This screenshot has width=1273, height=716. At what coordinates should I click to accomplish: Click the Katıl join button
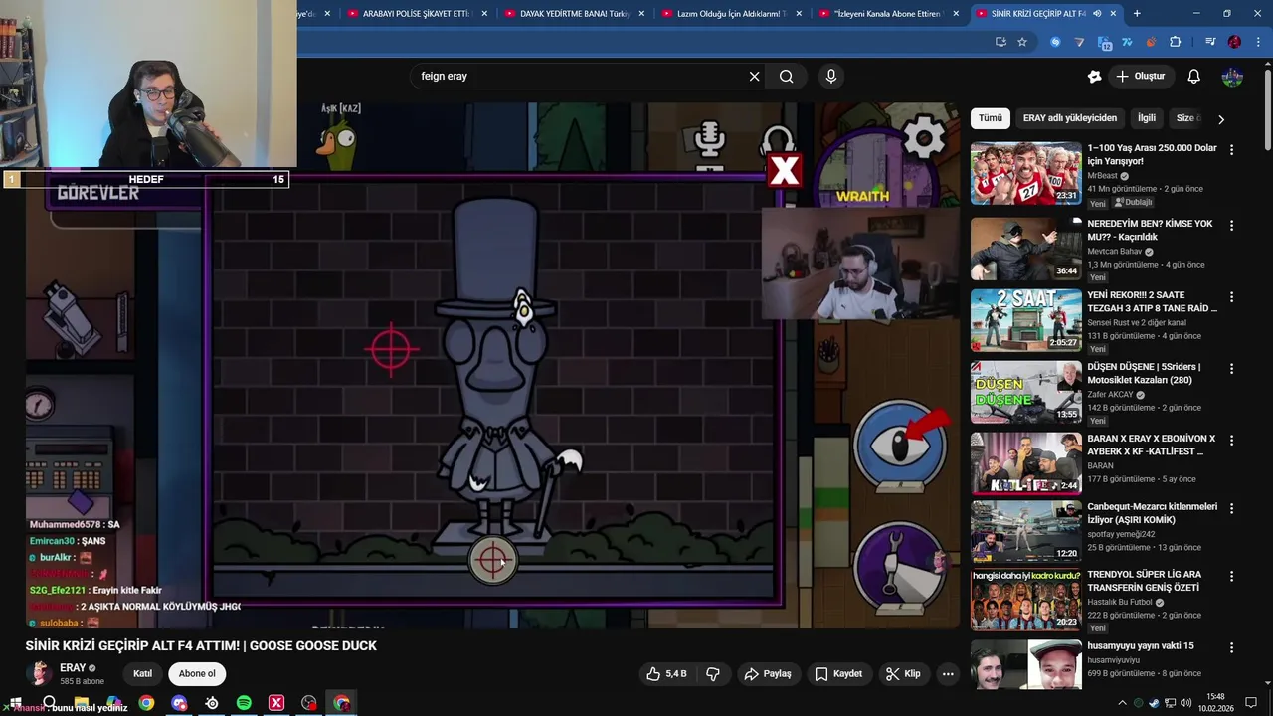coord(142,674)
